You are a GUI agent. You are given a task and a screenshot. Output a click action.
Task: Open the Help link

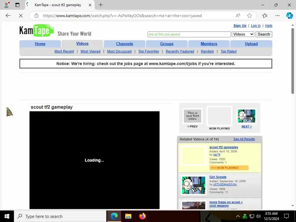269,26
